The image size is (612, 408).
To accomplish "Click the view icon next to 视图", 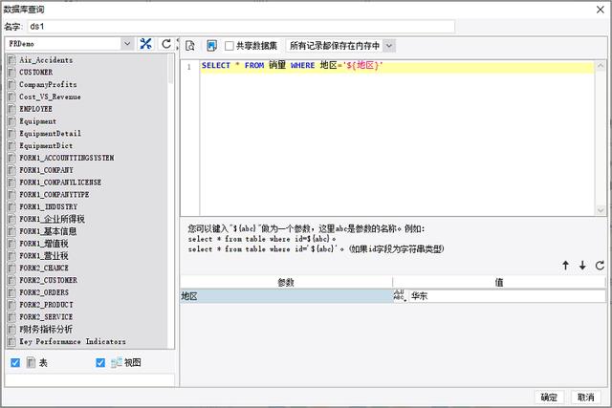I will point(117,363).
